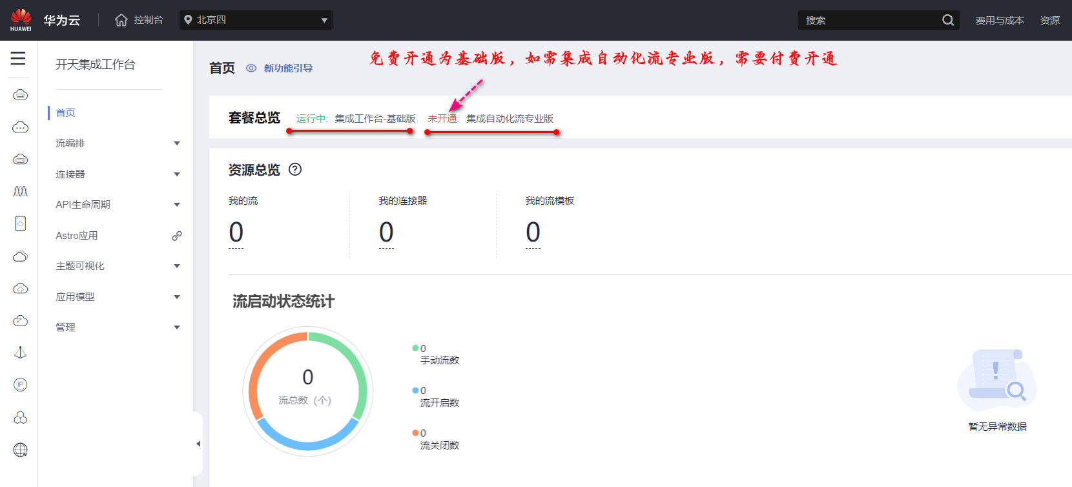Click the 套餐总览 heading
The width and height of the screenshot is (1072, 487).
point(254,118)
